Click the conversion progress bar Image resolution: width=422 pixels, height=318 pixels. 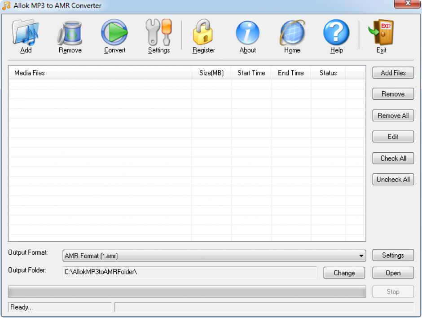187,291
